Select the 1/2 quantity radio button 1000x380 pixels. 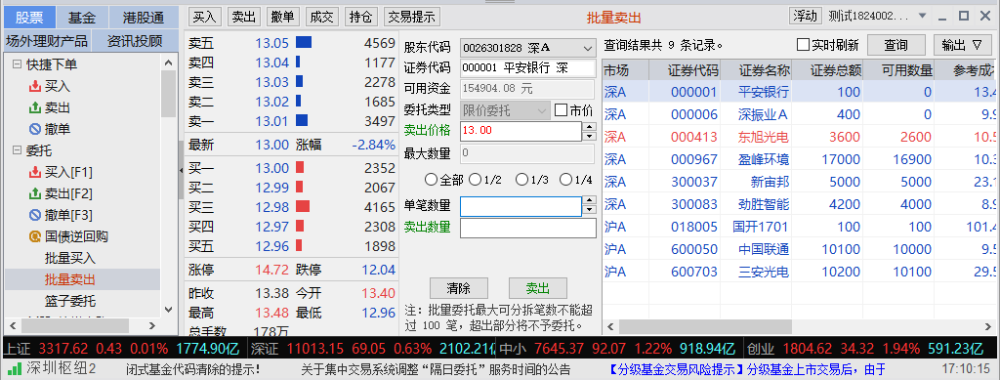[x=475, y=180]
